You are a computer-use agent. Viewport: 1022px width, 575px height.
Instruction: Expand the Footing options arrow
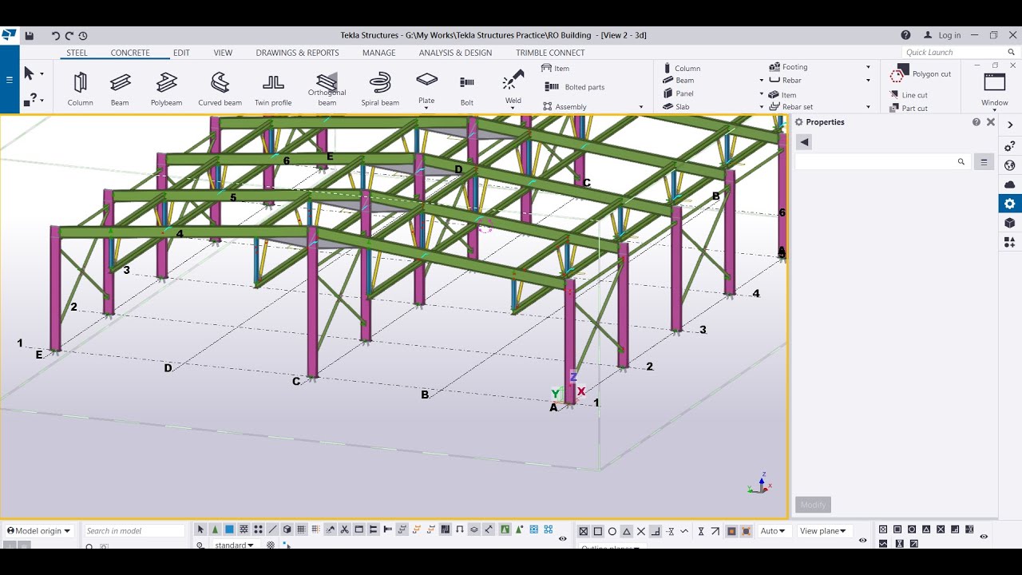pos(868,67)
